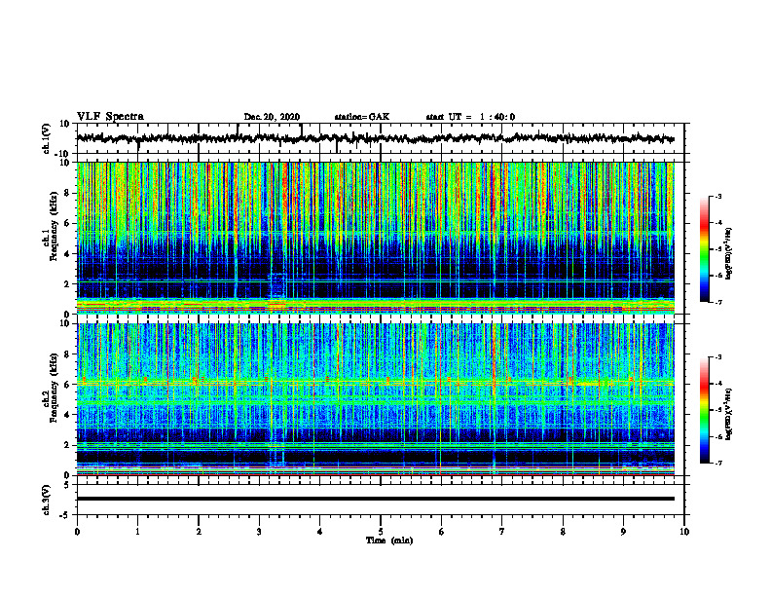Screen dimensions: 771x596
Task: Click the "ch.3(V)" axis label
Action: [x=47, y=500]
